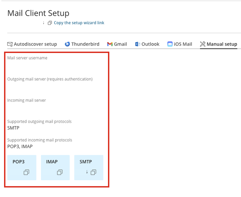This screenshot has height=197, width=241.
Task: Click the 'Copy the setup wizard link' text
Action: 79,23
